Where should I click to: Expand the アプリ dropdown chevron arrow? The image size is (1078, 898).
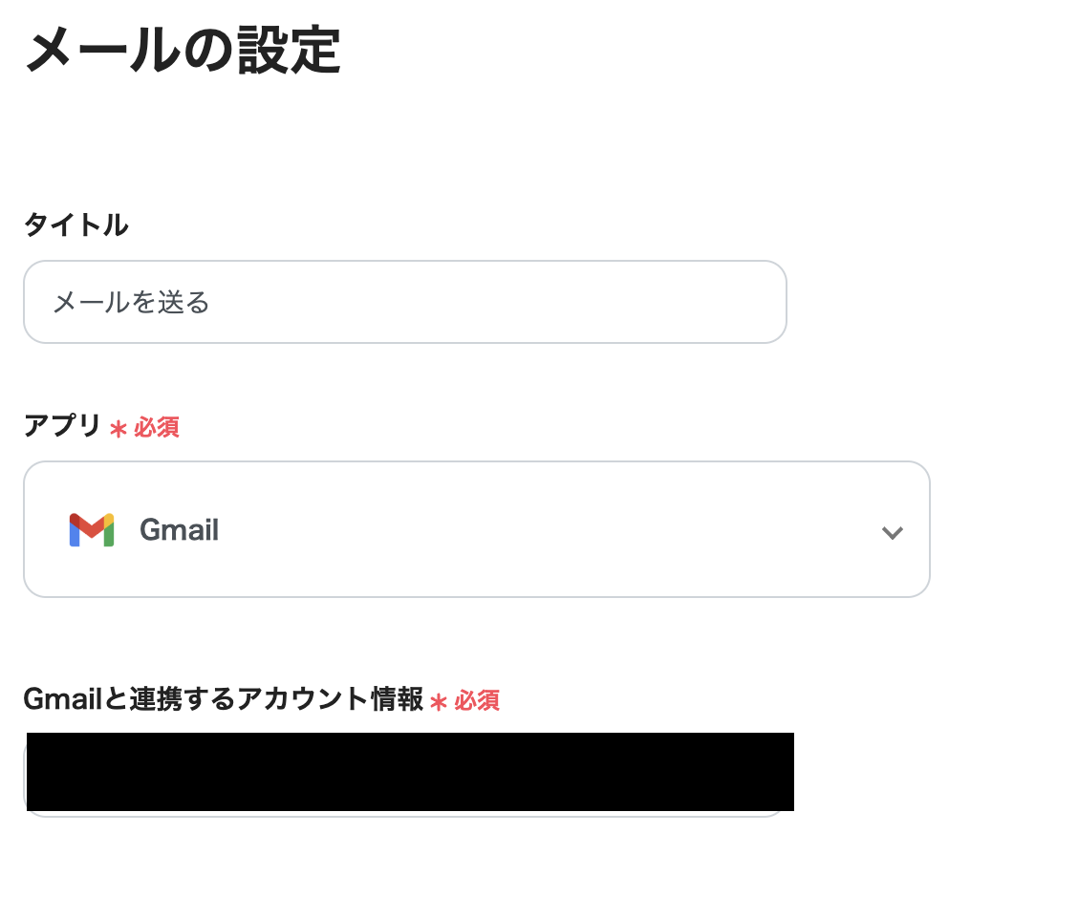tap(893, 532)
